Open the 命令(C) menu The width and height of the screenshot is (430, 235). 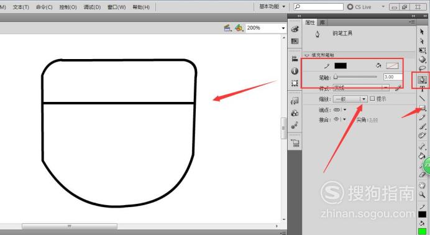[44, 7]
